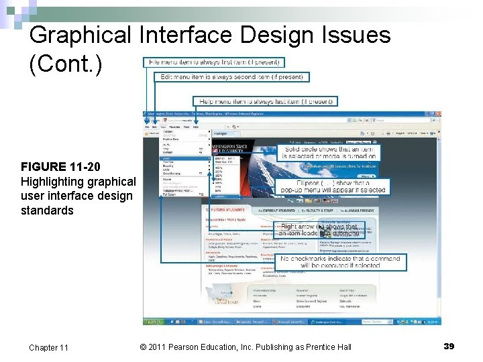Open the Future Students tab
Screen dimensions: 483x362
(x=227, y=210)
